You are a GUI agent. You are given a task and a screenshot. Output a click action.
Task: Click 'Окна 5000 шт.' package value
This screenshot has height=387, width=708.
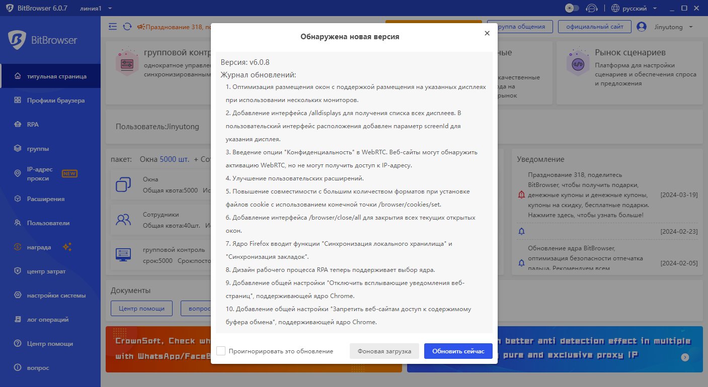(165, 159)
